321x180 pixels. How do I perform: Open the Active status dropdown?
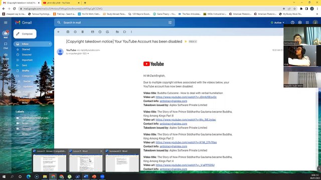click(x=277, y=22)
